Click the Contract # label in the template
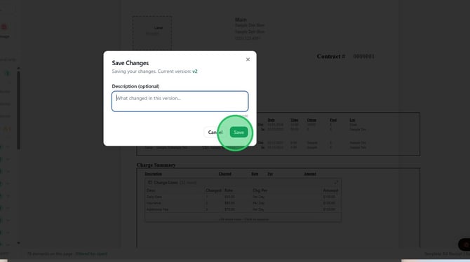The width and height of the screenshot is (470, 262). (x=331, y=56)
